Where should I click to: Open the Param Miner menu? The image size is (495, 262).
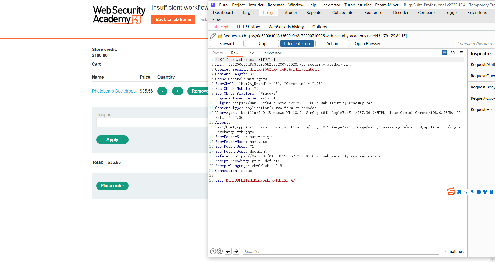tap(387, 5)
